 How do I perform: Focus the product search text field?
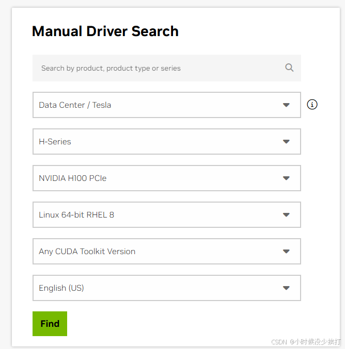(x=167, y=68)
